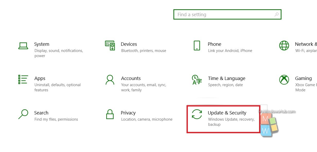This screenshot has width=317, height=152.
Task: Open the Devices keyboard-speaker icon
Action: tap(110, 46)
